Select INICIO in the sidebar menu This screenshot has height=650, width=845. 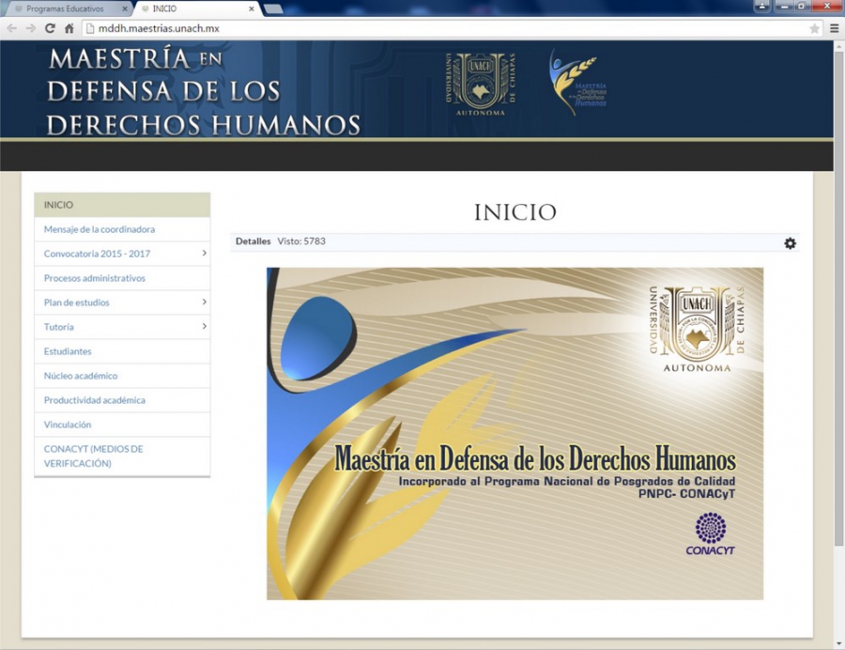coord(122,205)
